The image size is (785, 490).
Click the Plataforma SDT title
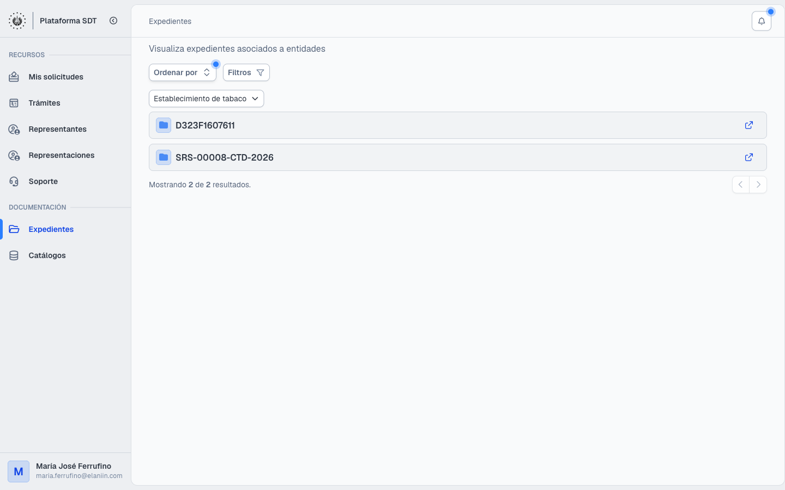(68, 21)
